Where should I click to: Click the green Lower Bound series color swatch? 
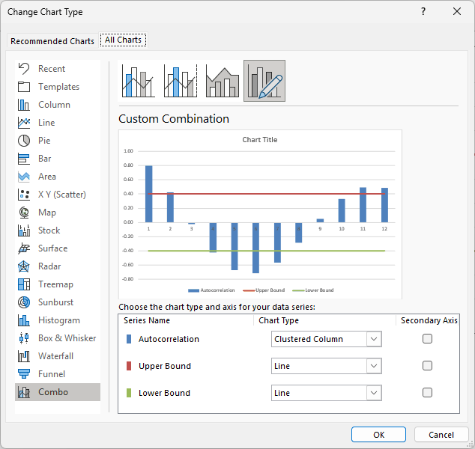(129, 393)
